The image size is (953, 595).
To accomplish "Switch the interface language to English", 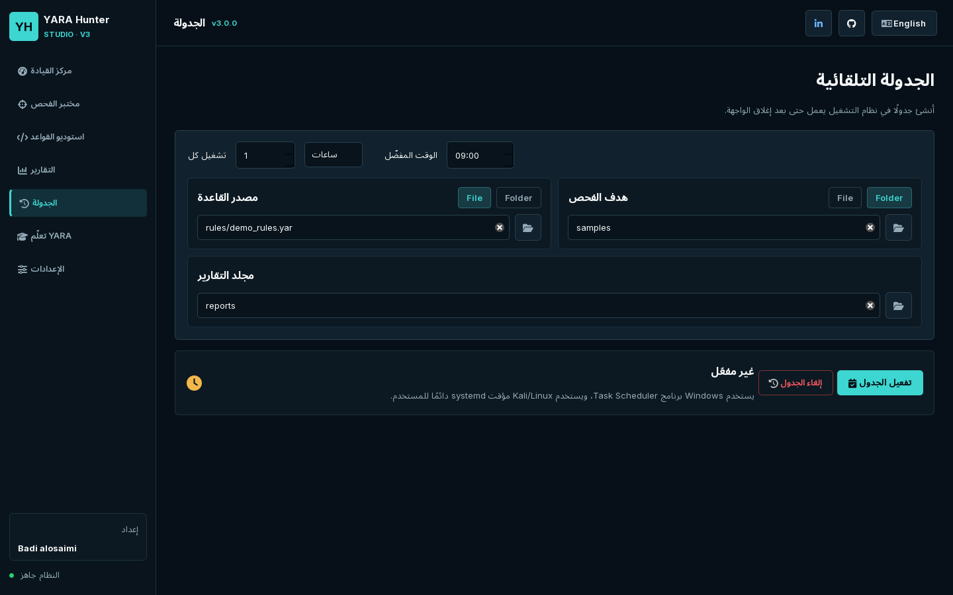I will tap(904, 23).
